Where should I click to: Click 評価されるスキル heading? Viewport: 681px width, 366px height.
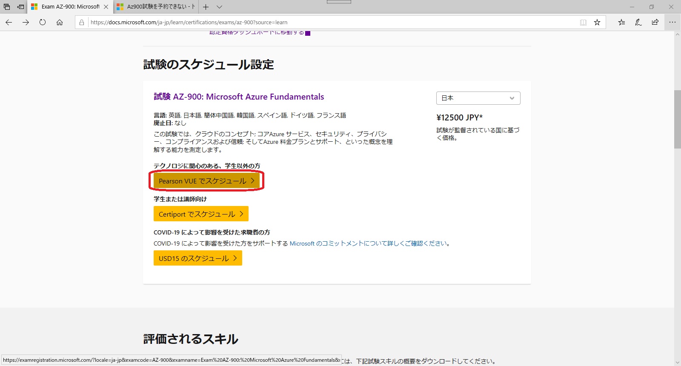[x=191, y=339]
